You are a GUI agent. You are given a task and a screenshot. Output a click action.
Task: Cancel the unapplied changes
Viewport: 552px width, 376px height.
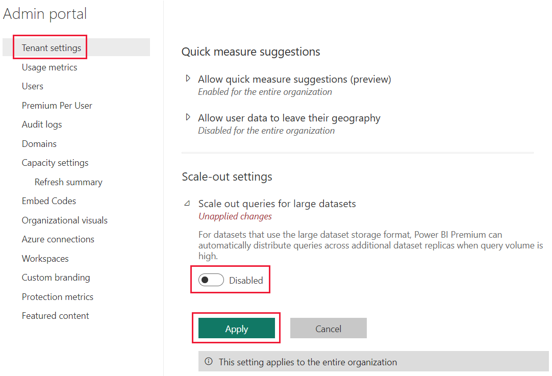[x=328, y=328]
